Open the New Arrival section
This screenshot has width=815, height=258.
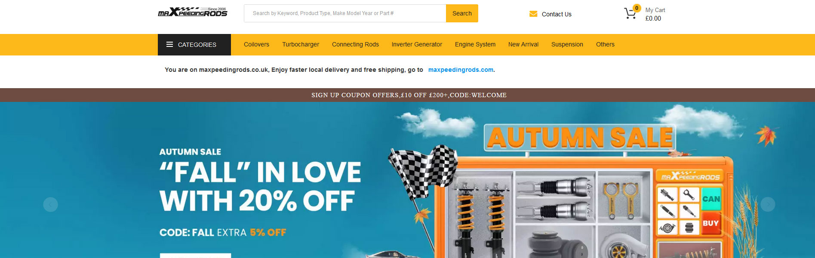[523, 44]
